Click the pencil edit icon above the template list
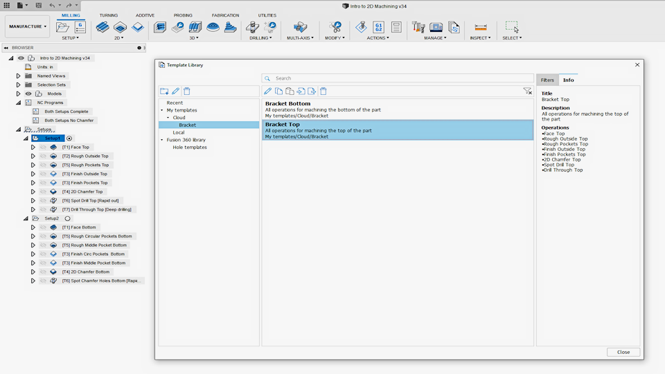The width and height of the screenshot is (665, 374). [268, 91]
